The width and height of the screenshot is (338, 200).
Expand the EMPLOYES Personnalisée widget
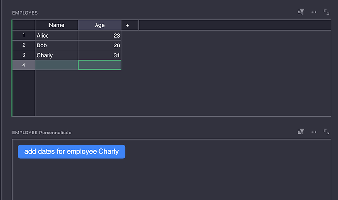click(326, 132)
